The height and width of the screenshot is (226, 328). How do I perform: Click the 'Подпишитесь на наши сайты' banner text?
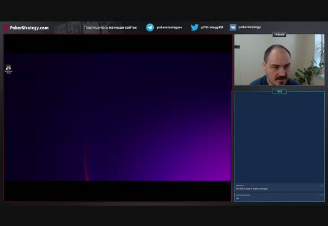pos(110,27)
